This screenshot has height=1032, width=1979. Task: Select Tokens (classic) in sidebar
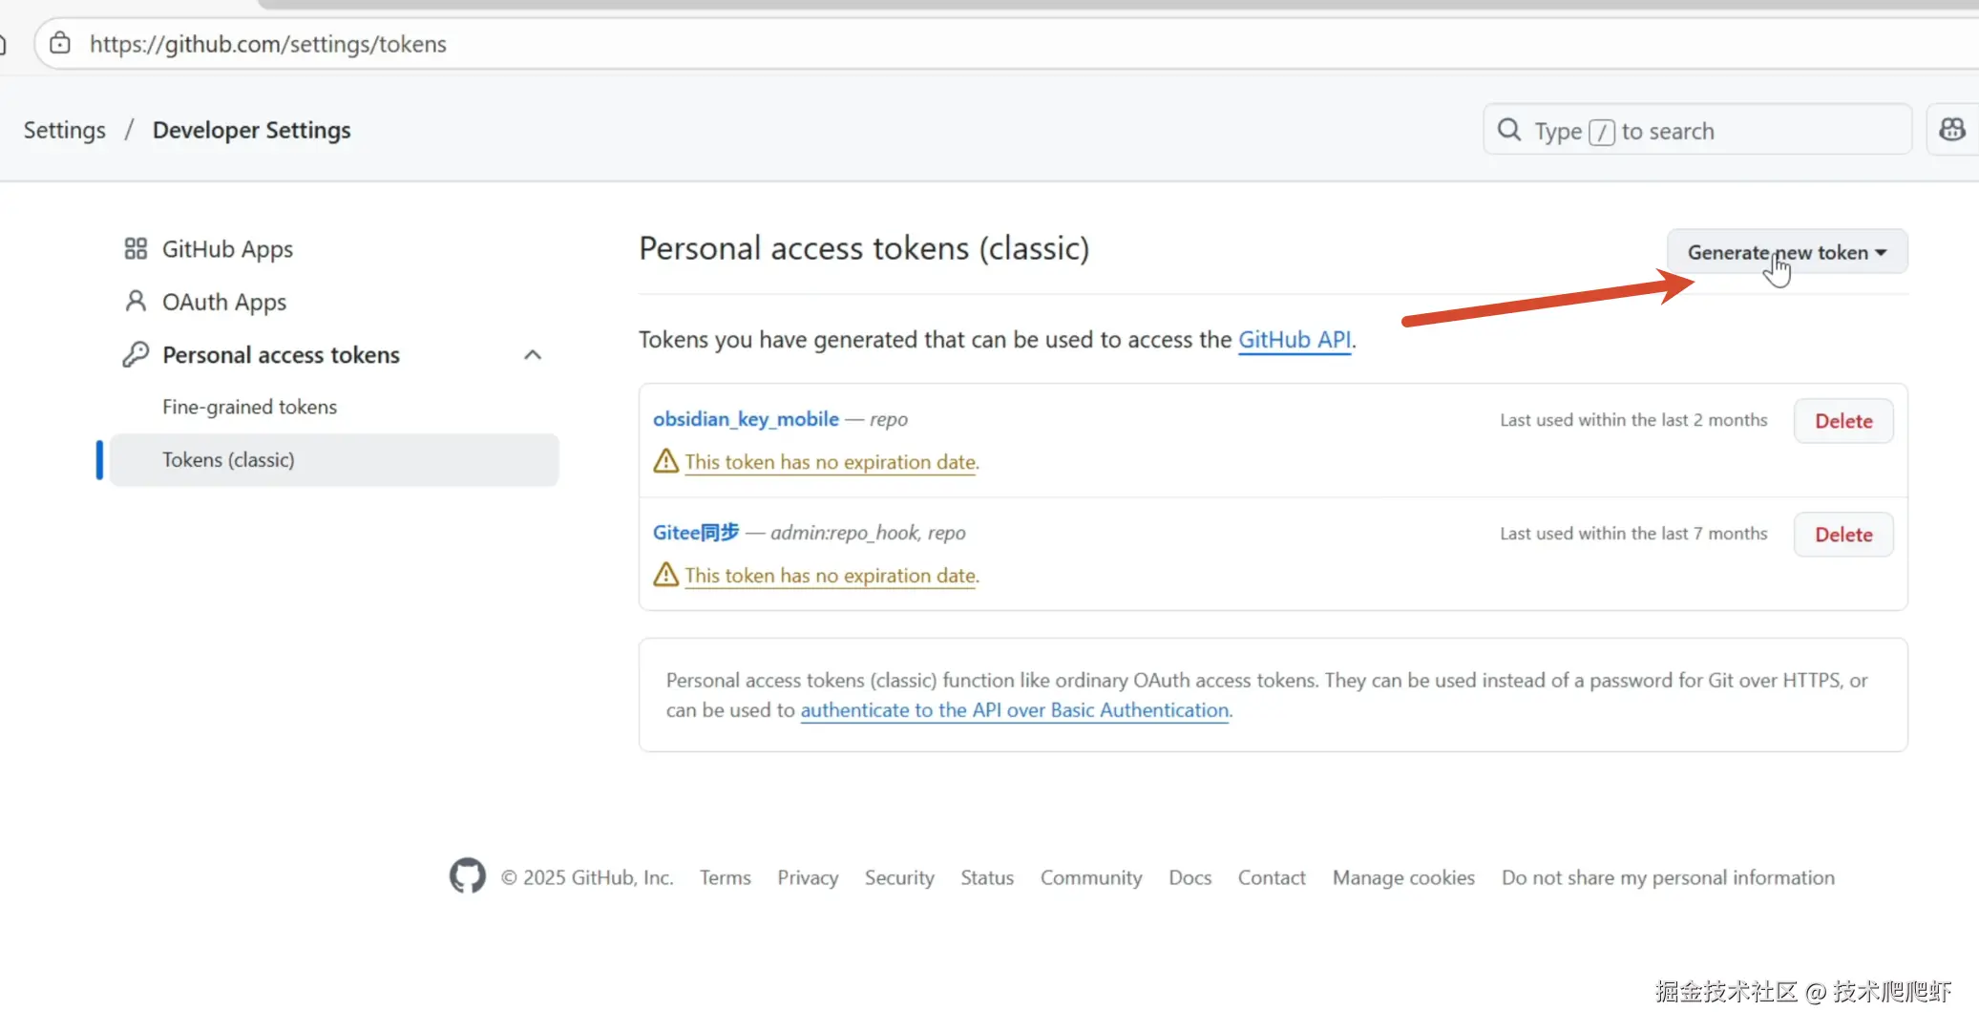pyautogui.click(x=228, y=460)
